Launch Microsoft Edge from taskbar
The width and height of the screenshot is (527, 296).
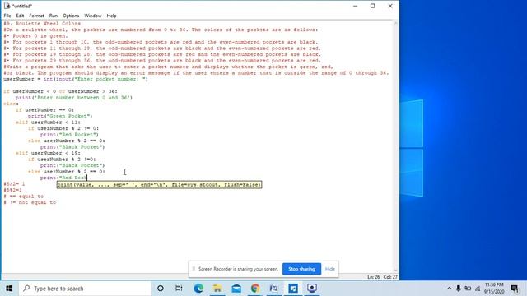click(198, 289)
